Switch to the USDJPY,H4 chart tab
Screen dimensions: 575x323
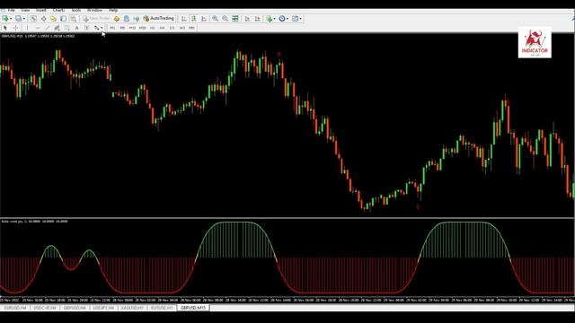pyautogui.click(x=103, y=308)
